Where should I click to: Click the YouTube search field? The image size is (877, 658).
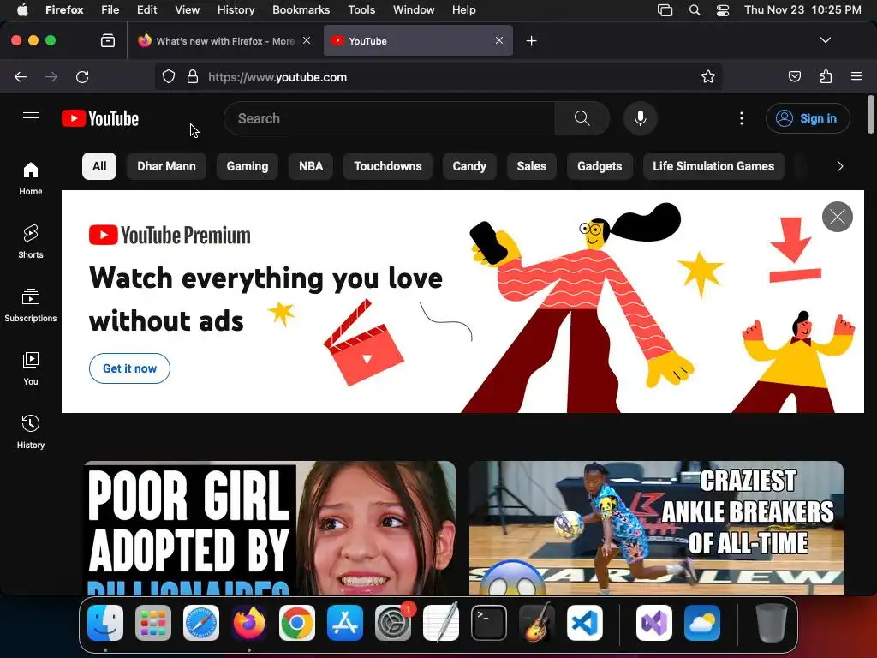click(390, 118)
